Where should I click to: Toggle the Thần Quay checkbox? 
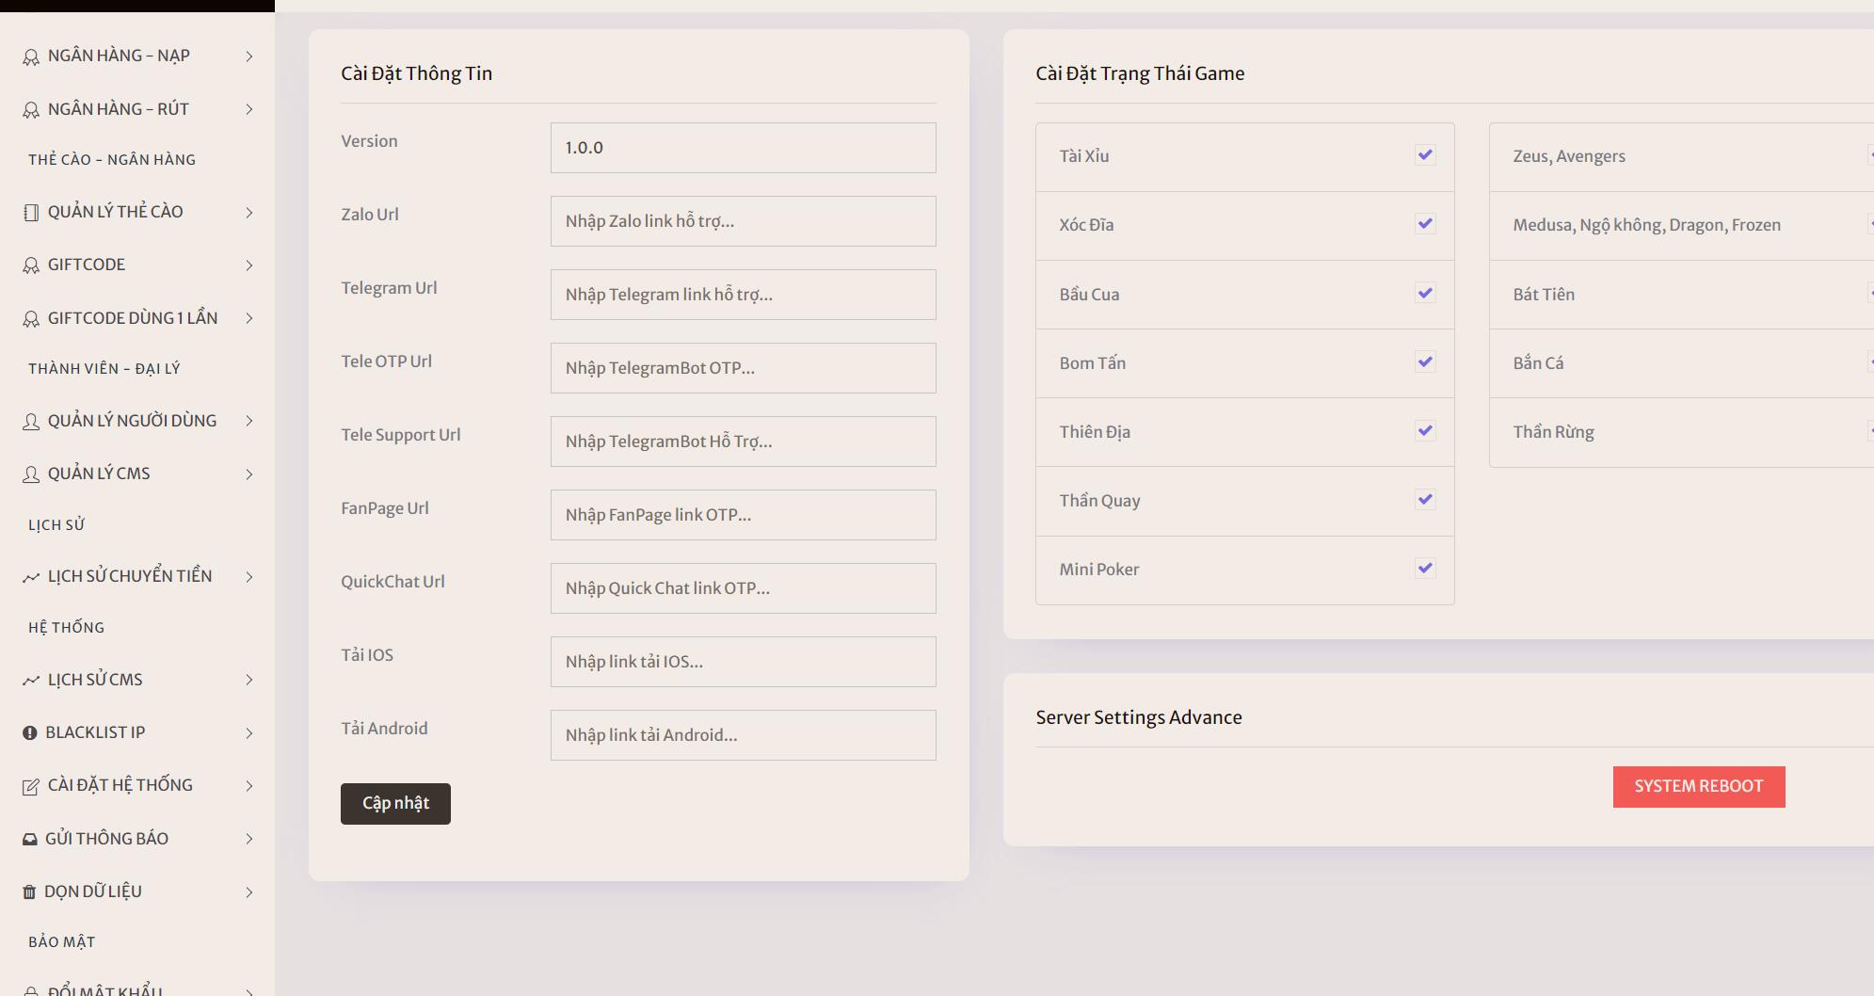pyautogui.click(x=1425, y=500)
